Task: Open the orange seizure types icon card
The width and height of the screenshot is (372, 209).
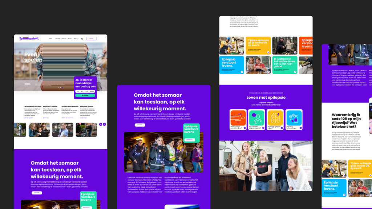Action: click(x=238, y=119)
